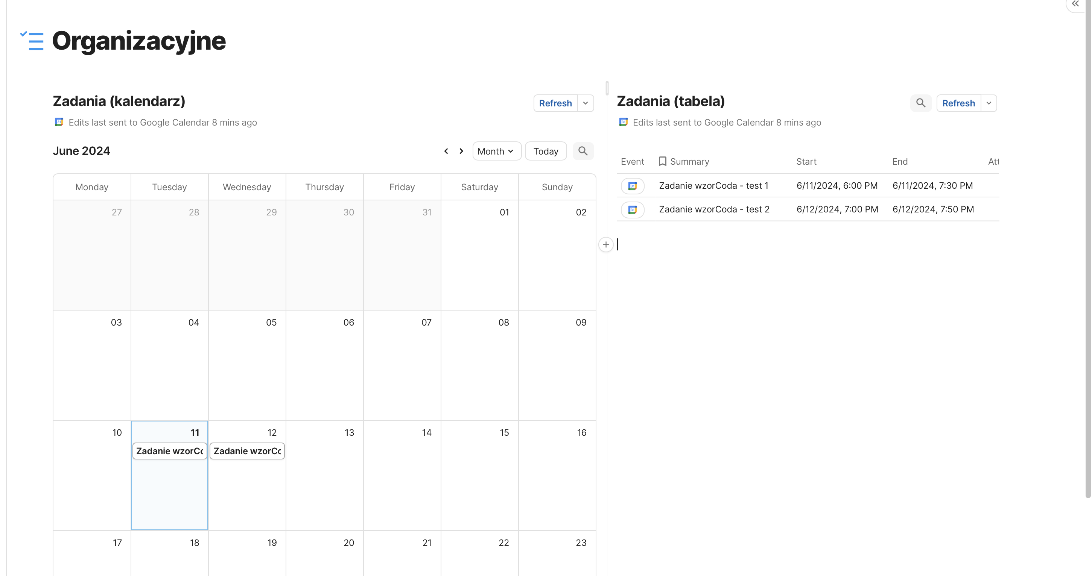Click Google Calendar icon under Zadania (kalendarz)
The height and width of the screenshot is (576, 1092).
pyautogui.click(x=59, y=123)
